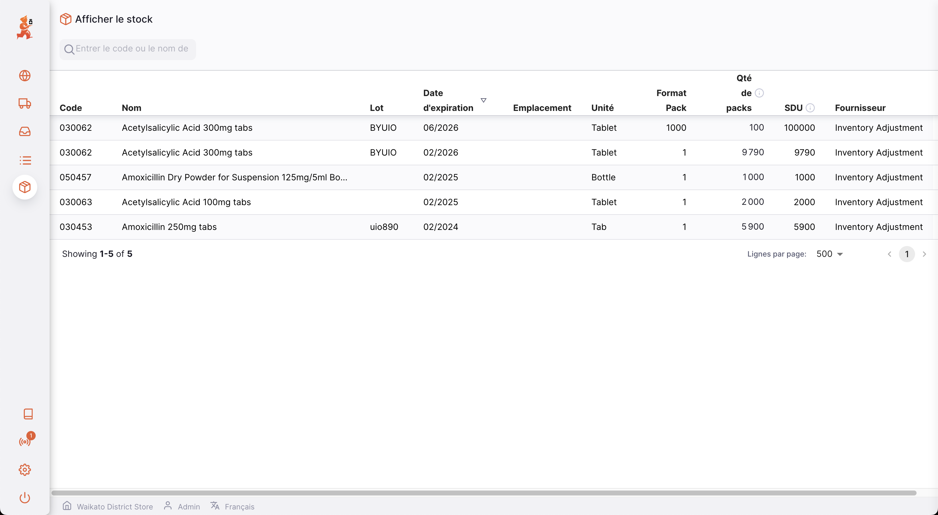Click expiry date 02/2024 cell
Screen dimensions: 938x515
coord(440,227)
